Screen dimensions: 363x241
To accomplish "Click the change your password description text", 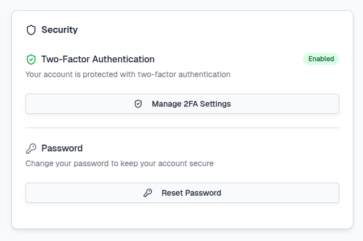I will pyautogui.click(x=119, y=163).
